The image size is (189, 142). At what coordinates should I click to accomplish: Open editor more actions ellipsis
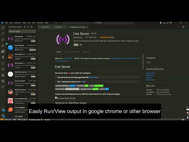[186, 27]
